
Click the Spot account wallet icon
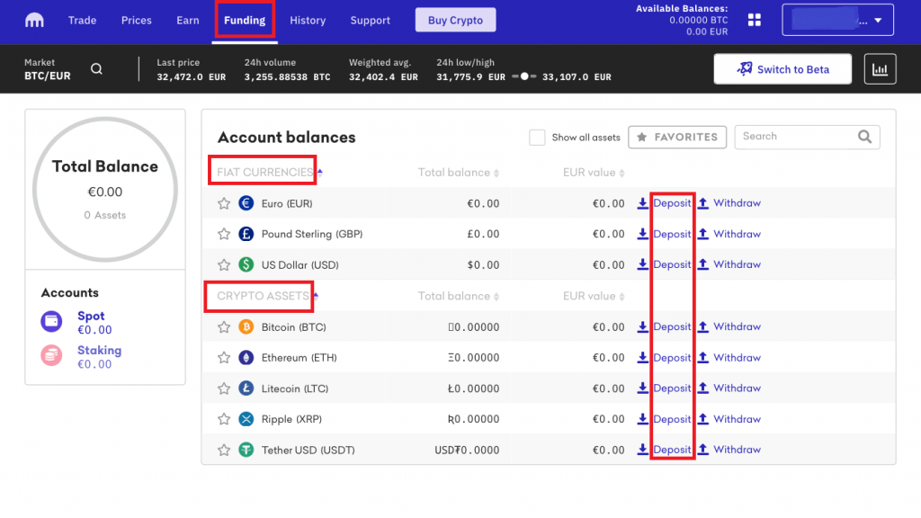click(52, 322)
